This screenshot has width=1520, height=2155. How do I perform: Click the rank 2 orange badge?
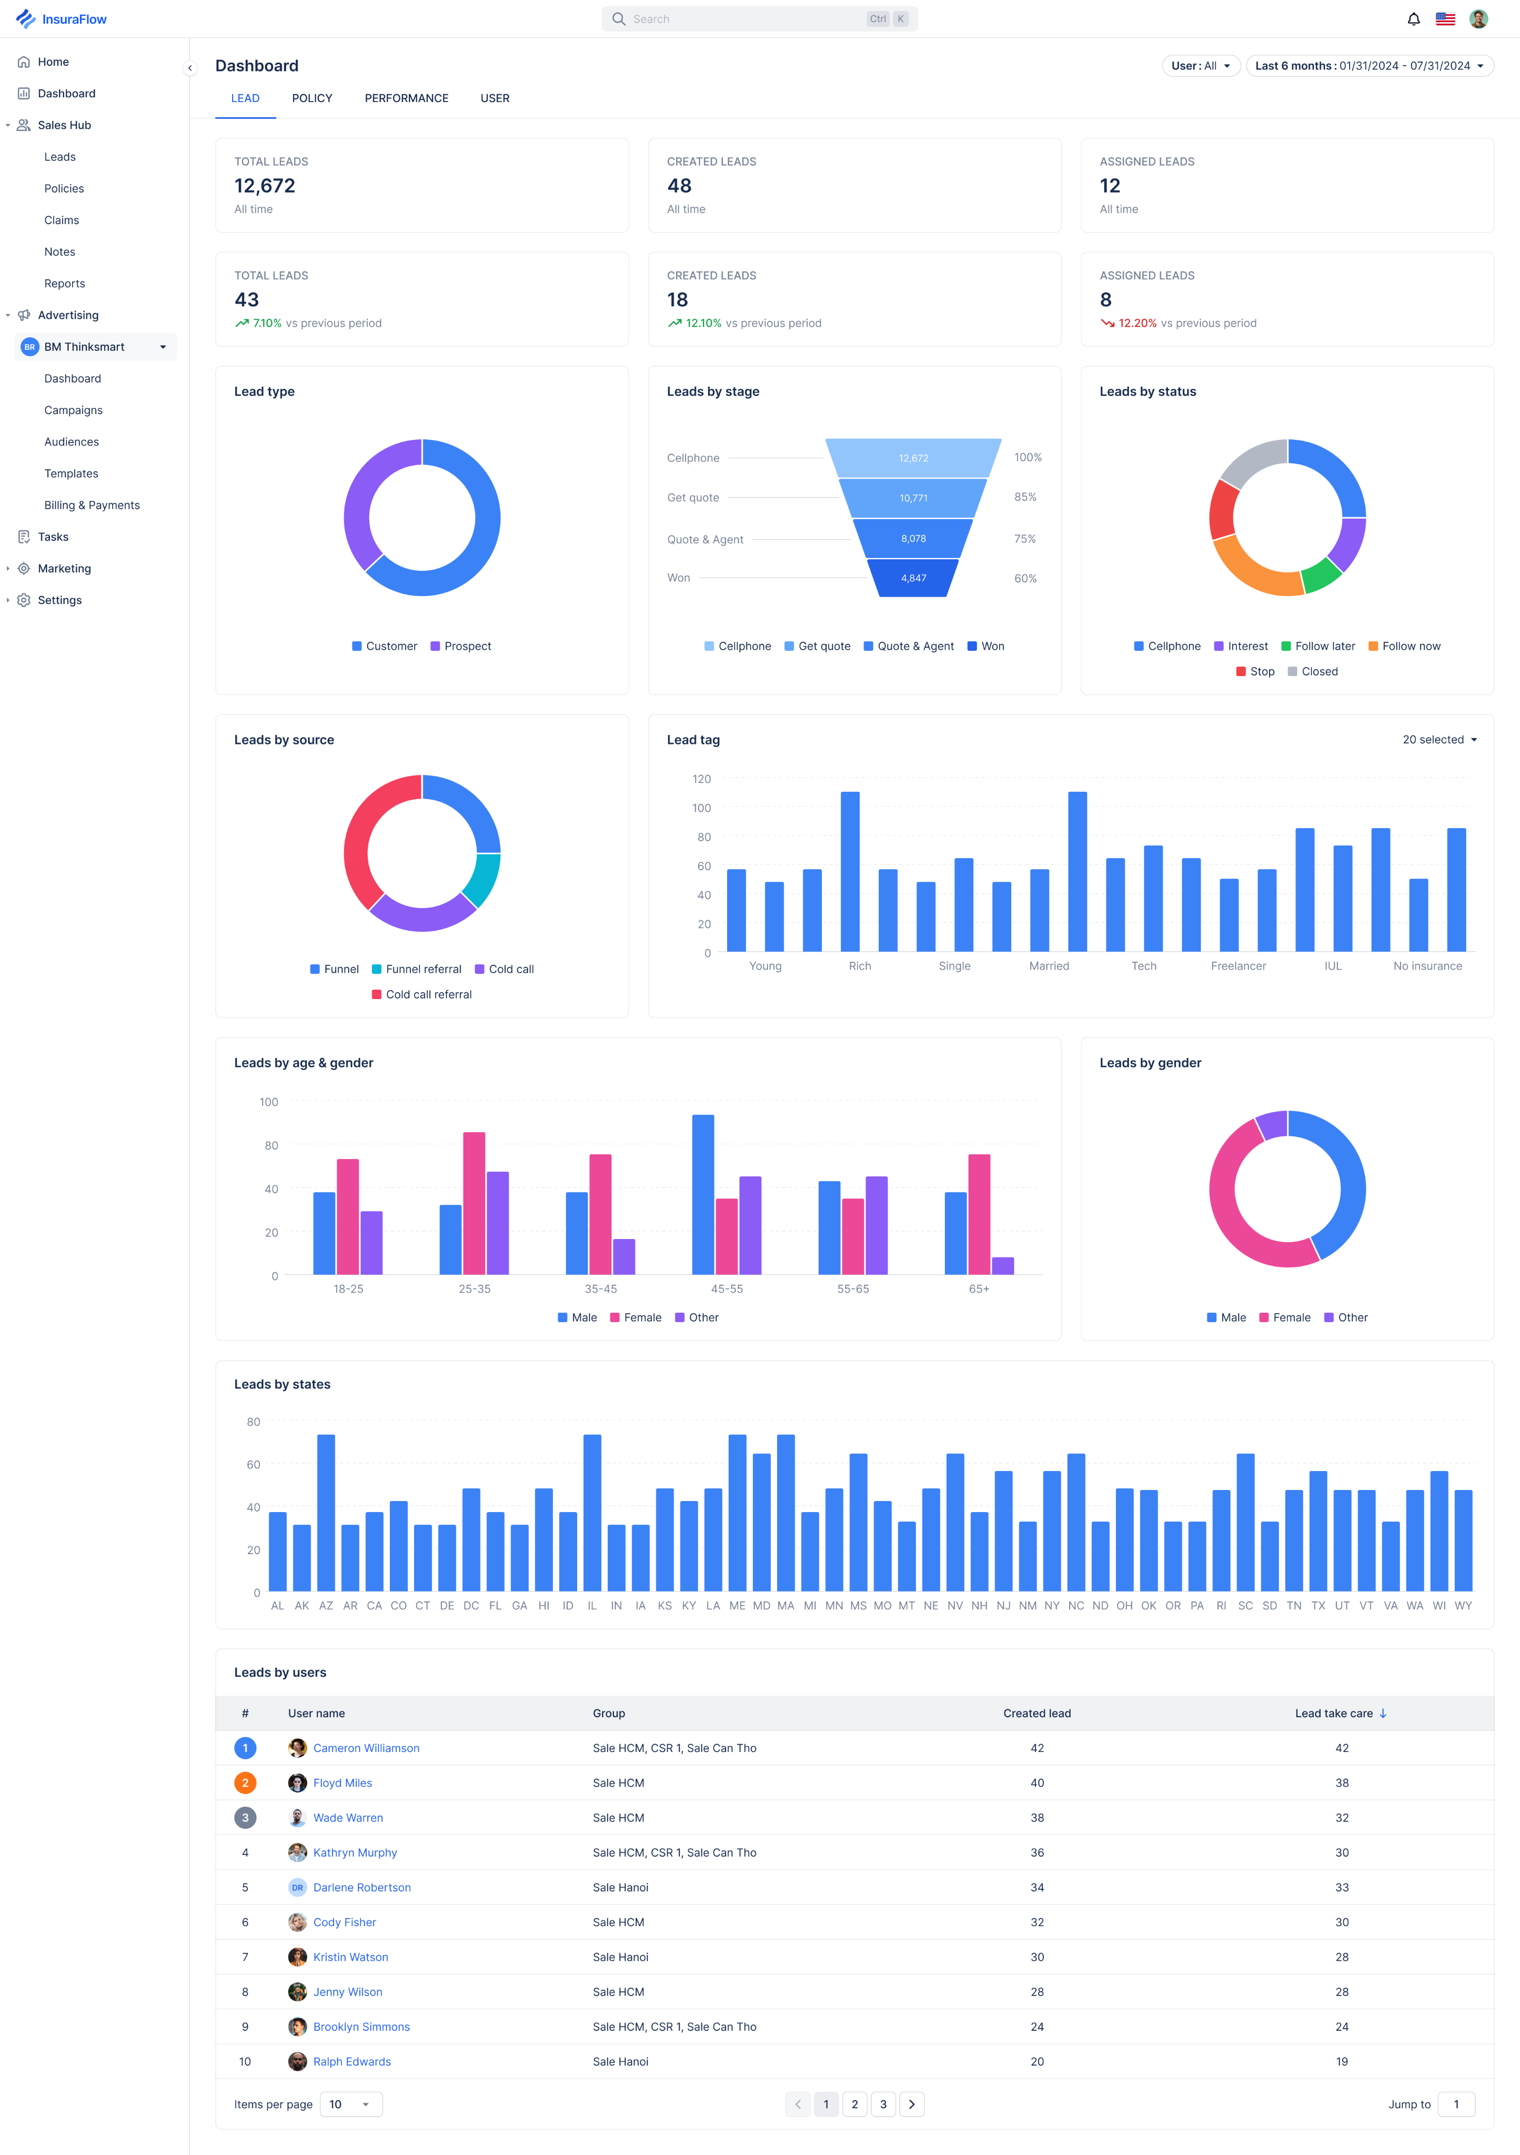[245, 1783]
